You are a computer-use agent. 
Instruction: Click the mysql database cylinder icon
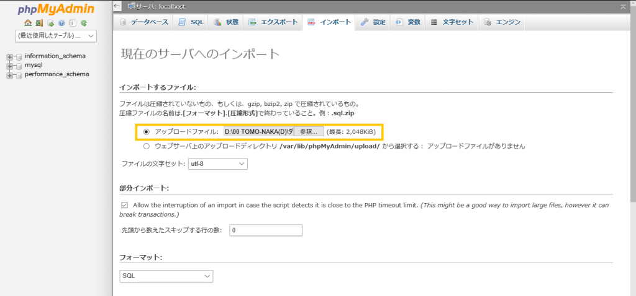19,66
